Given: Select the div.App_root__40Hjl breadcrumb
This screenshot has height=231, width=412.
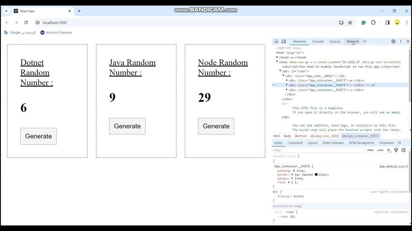Looking at the screenshot, I should [324, 136].
